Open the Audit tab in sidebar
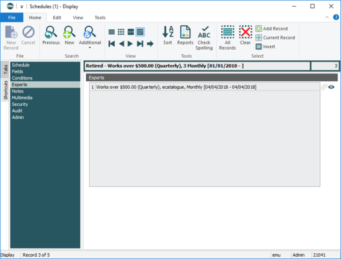341x259 pixels. [x=45, y=111]
